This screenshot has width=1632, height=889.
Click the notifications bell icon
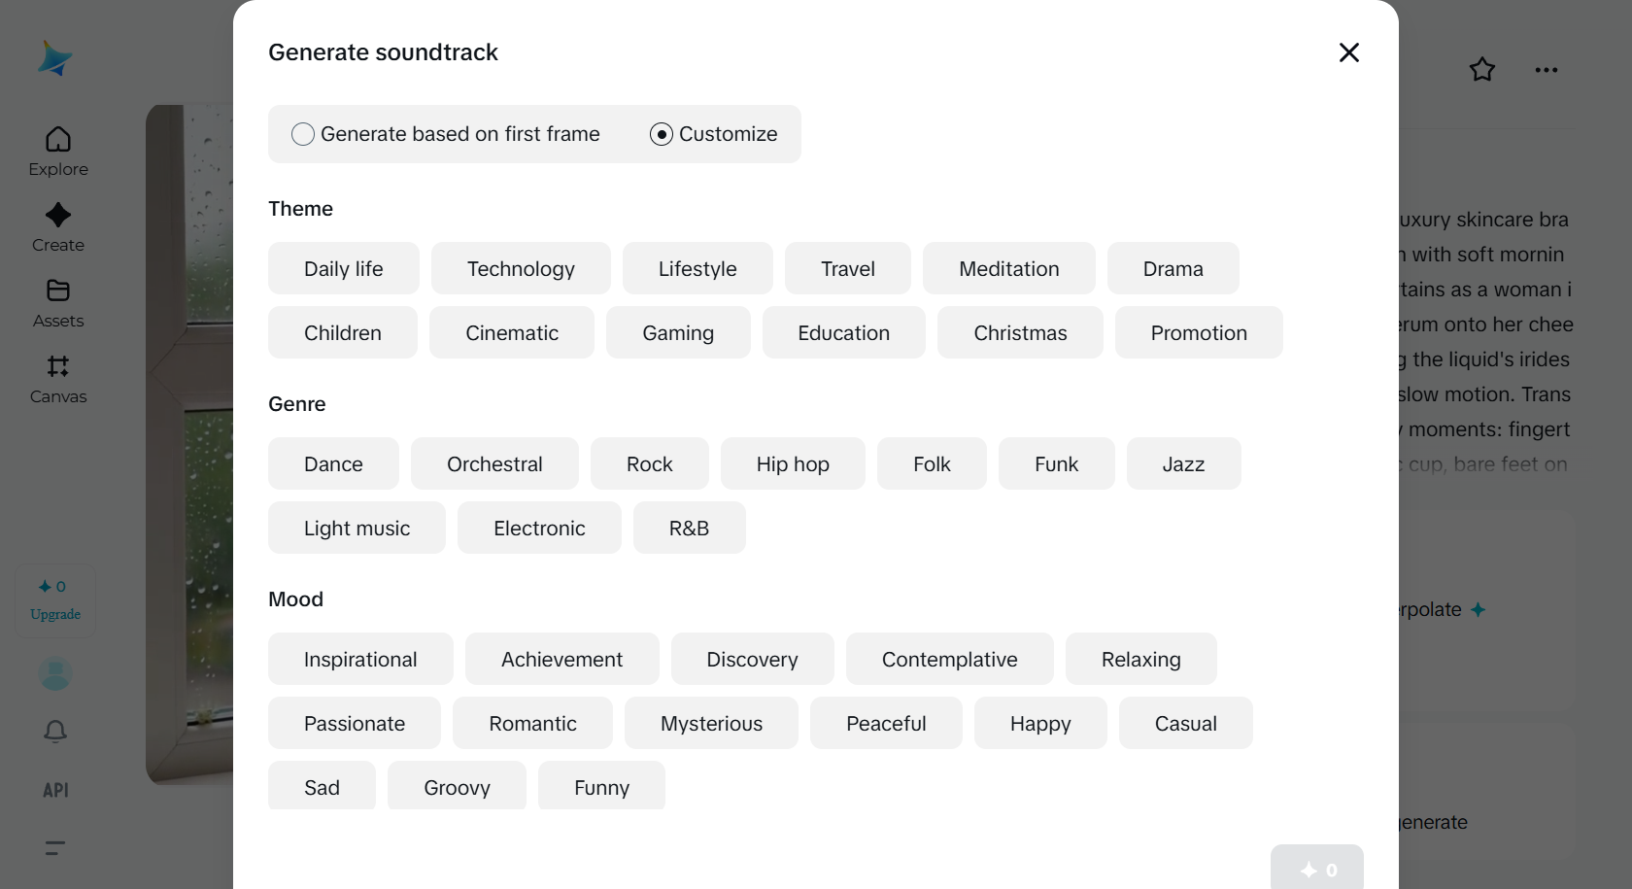[x=55, y=731]
